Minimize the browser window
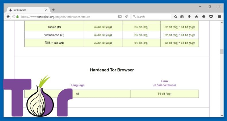 coord(200,7)
